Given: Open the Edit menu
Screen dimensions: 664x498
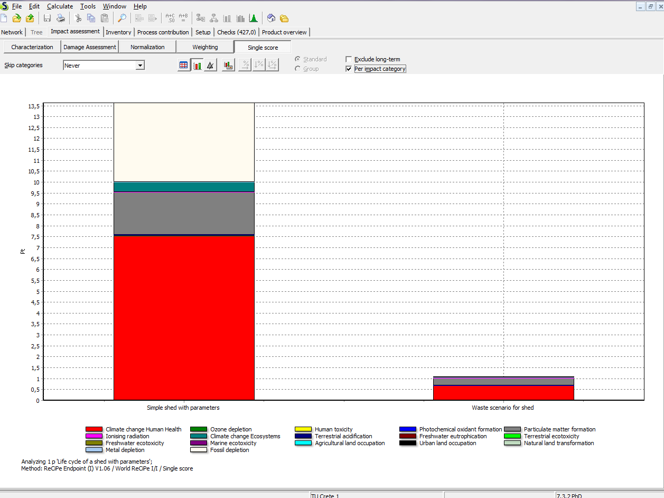Looking at the screenshot, I should [34, 6].
